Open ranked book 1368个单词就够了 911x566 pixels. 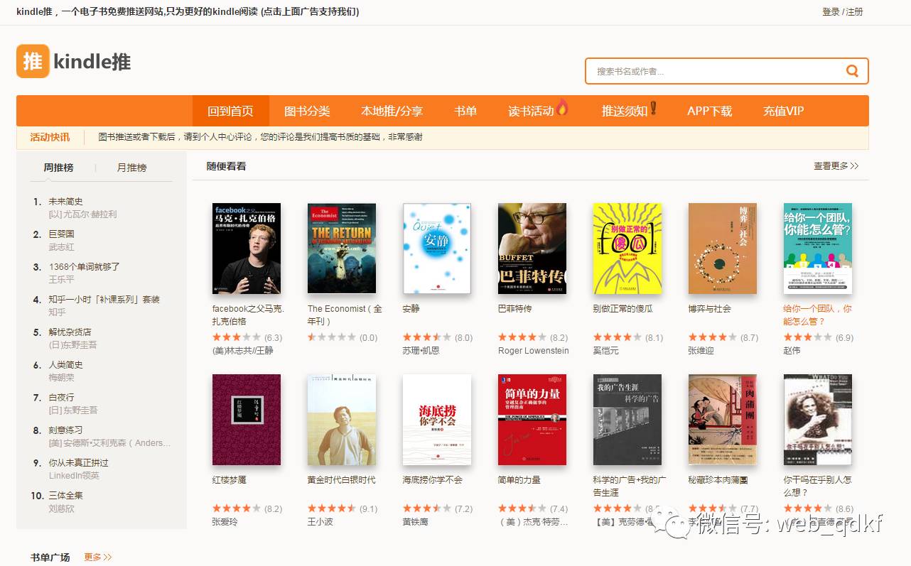(84, 267)
